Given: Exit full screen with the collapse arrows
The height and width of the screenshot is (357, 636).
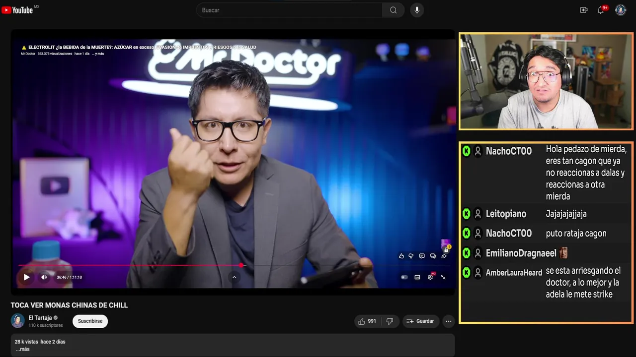Looking at the screenshot, I should tap(443, 277).
